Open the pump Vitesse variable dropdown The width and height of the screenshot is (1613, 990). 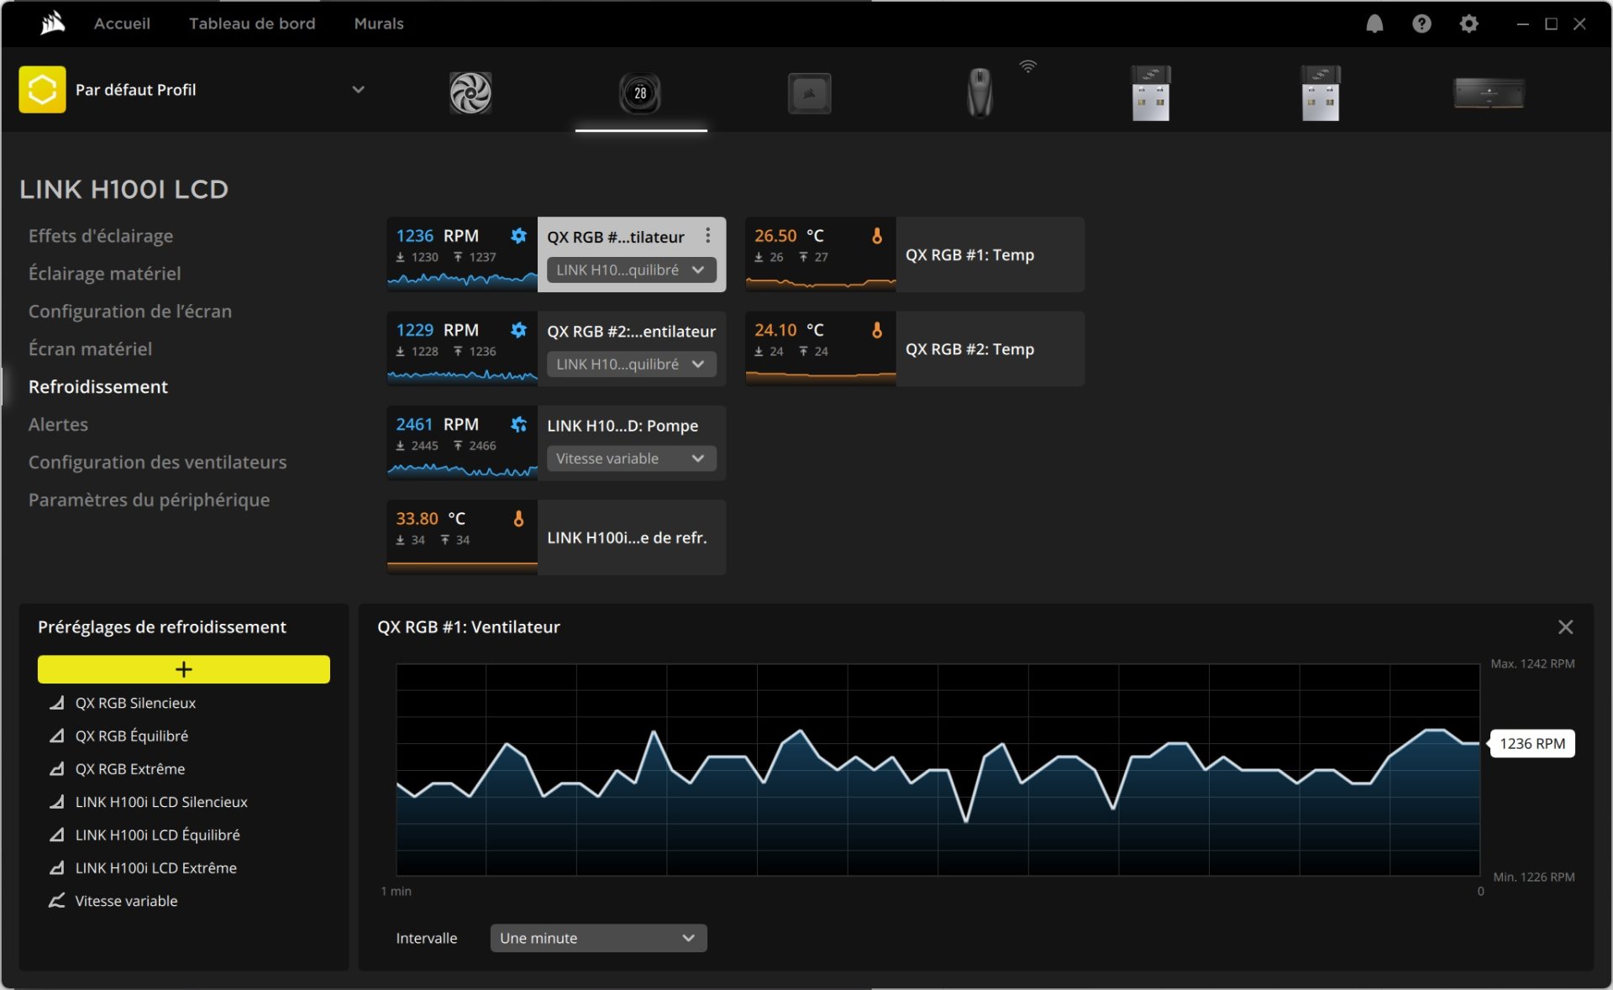(x=632, y=458)
